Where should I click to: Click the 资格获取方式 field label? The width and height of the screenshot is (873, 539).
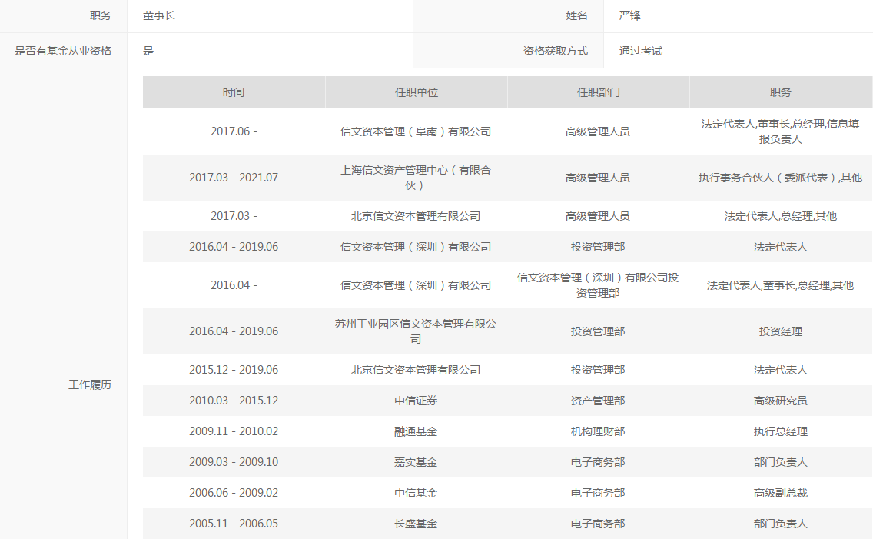coord(555,51)
